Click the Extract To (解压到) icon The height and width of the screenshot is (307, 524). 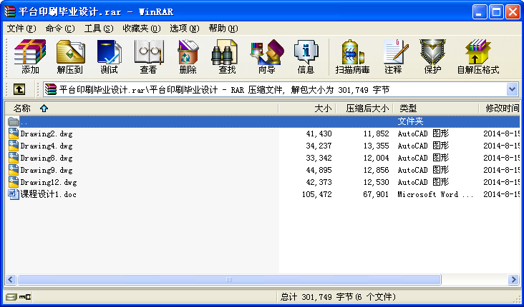[x=70, y=52]
